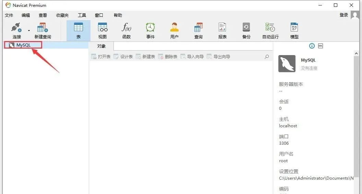Viewport: 362px width, 194px height.
Task: Open the File (文件) menu
Action: [x=9, y=15]
